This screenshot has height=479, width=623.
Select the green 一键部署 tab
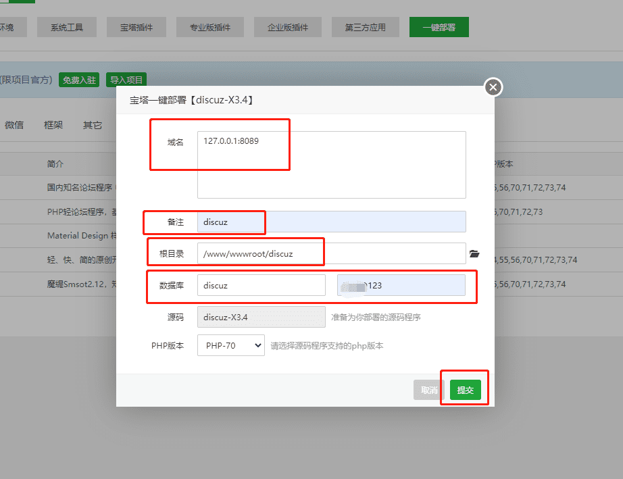point(439,27)
